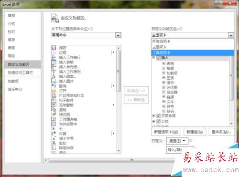The height and width of the screenshot is (177, 239).
Task: Click the << 删除(R) button
Action: (136, 100)
